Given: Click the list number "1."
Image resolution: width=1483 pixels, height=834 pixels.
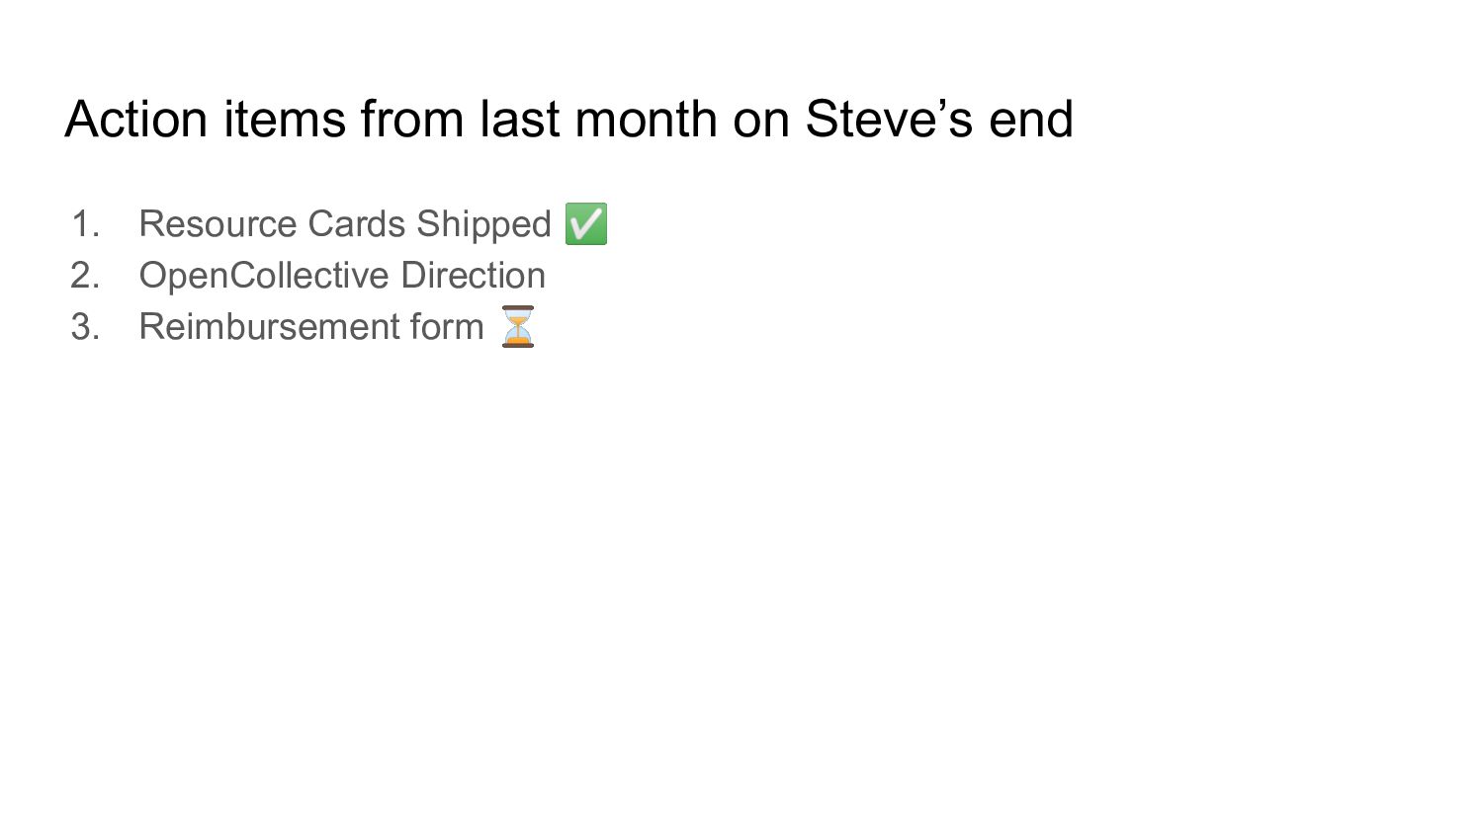Looking at the screenshot, I should [86, 224].
